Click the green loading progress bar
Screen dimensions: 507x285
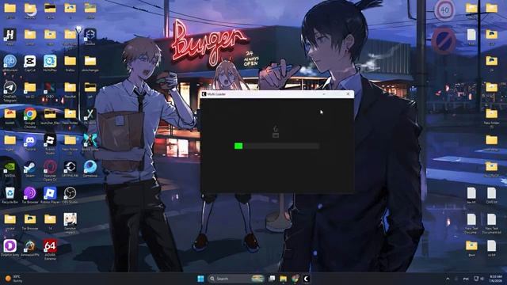point(276,146)
